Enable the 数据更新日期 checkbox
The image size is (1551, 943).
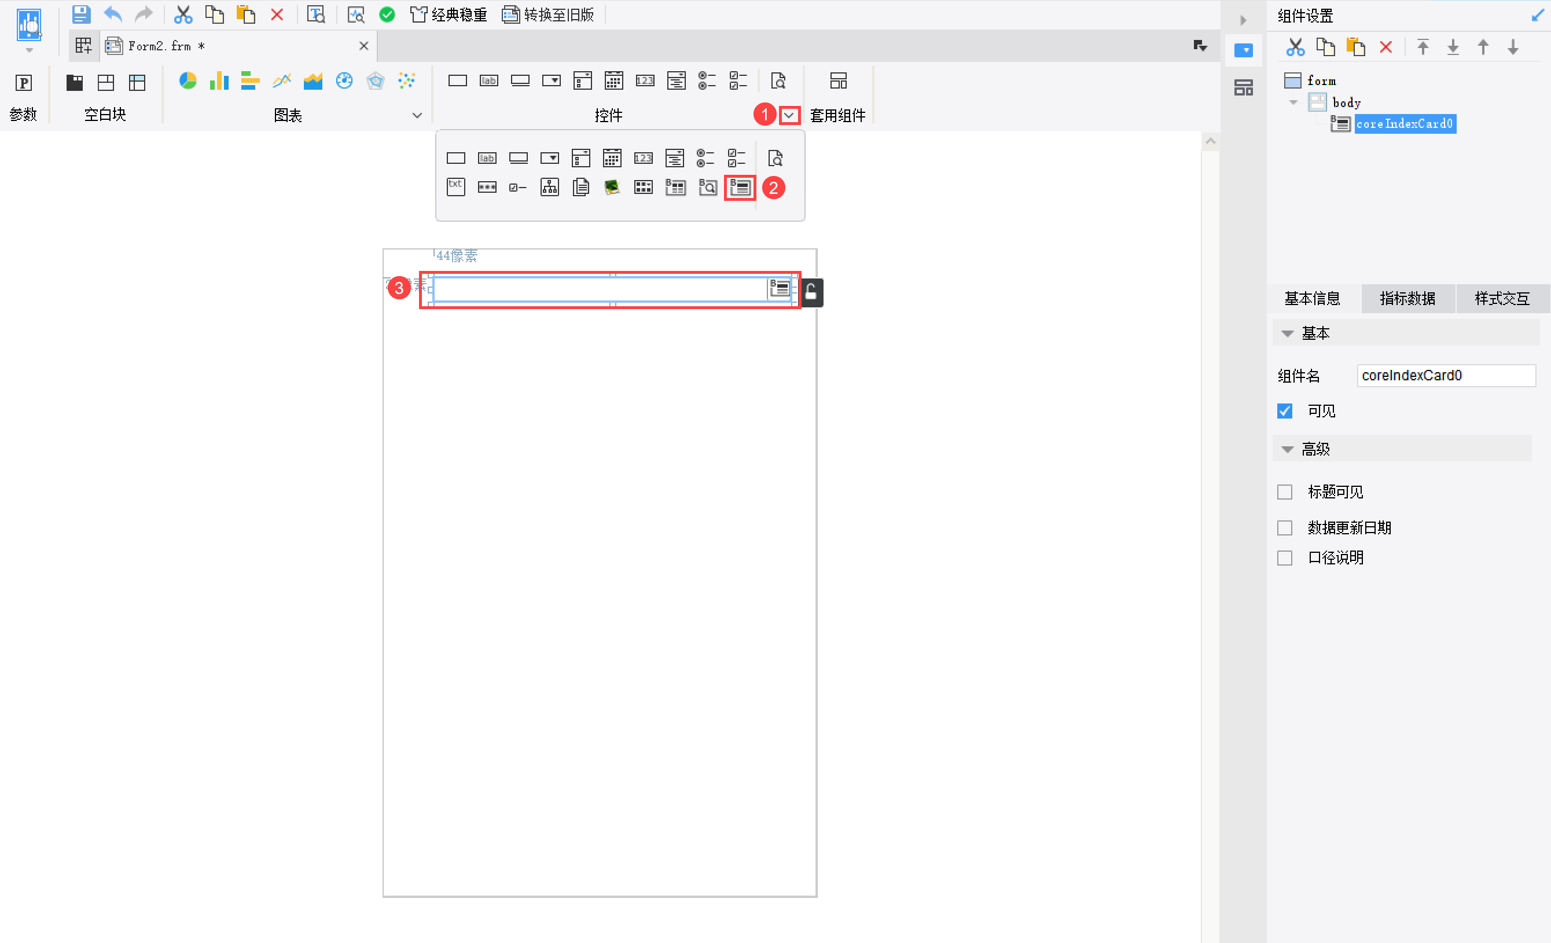pyautogui.click(x=1285, y=527)
